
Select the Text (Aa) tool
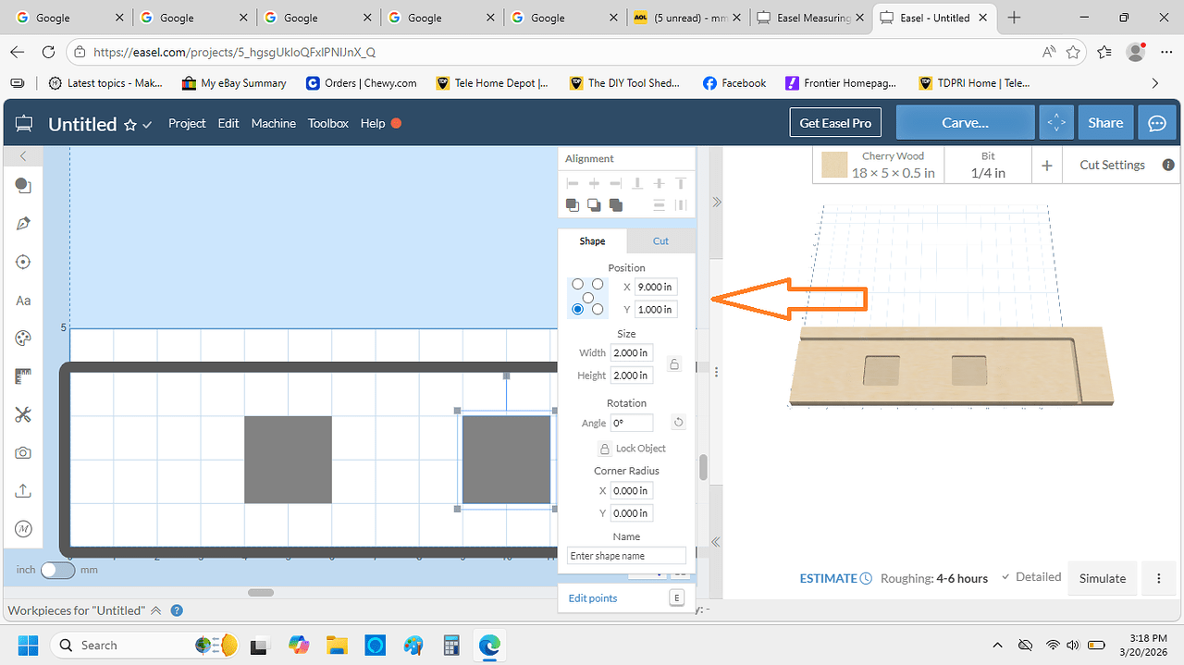[x=23, y=301]
